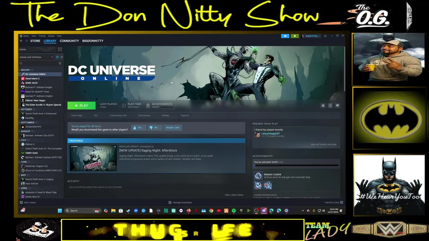The height and width of the screenshot is (241, 429).
Task: Collapse the JUNE section
Action: (x=24, y=162)
